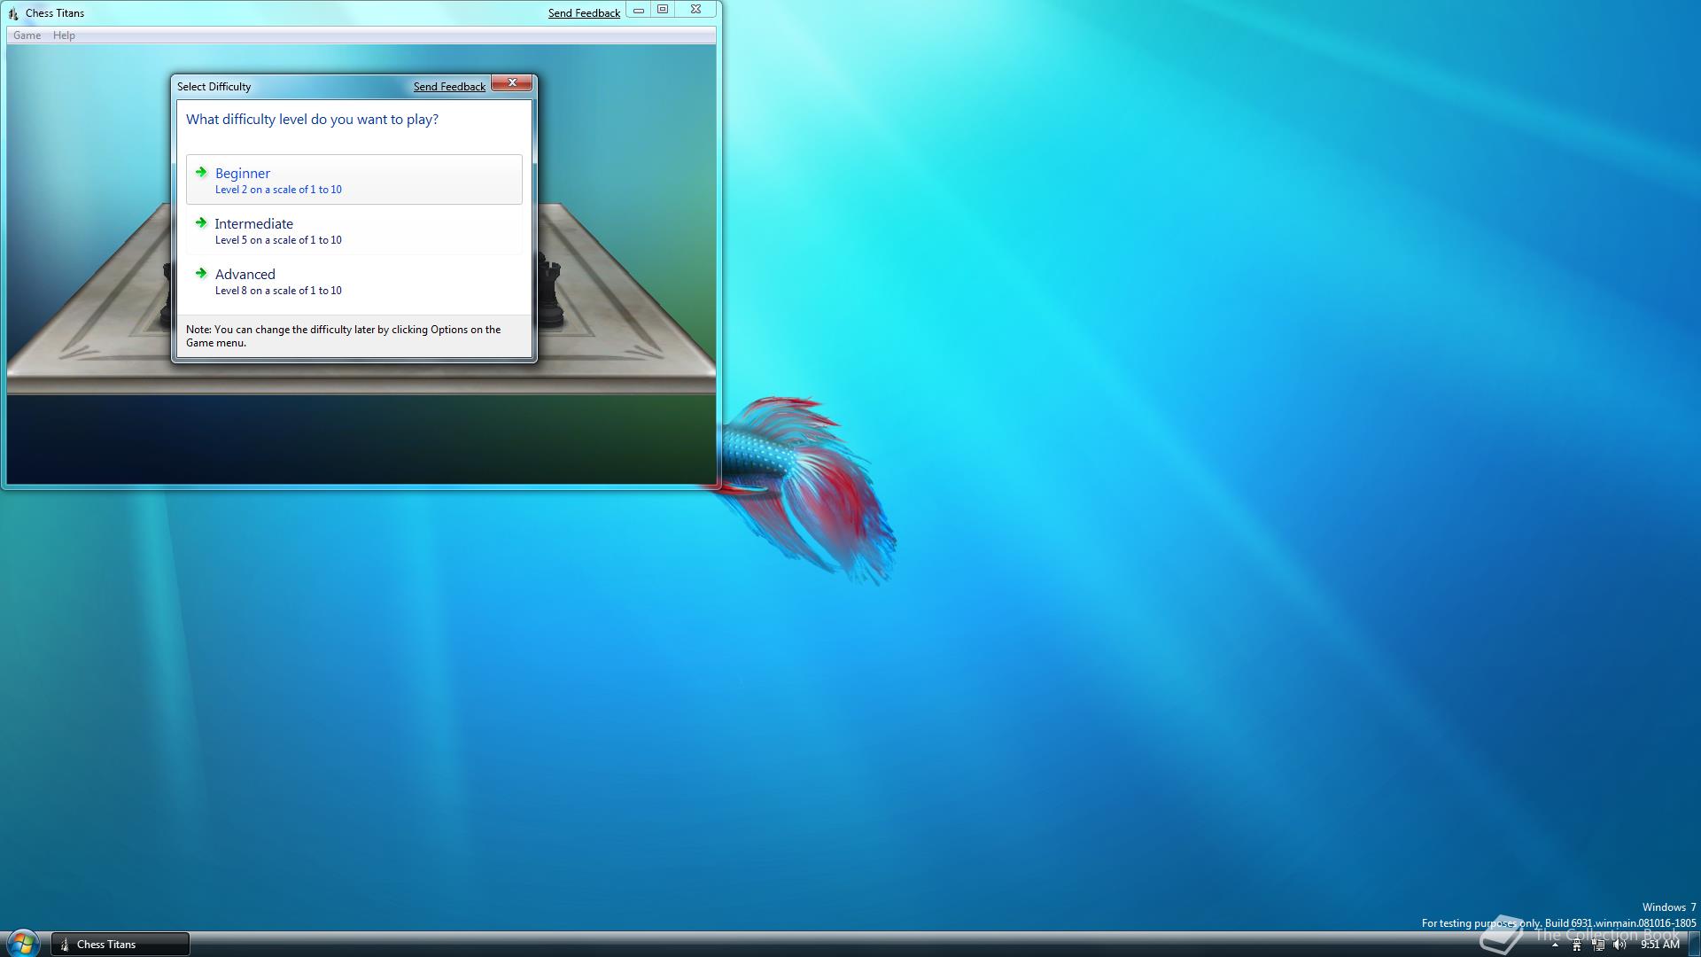Choose the Advanced difficulty level
This screenshot has height=957, width=1701.
point(353,281)
